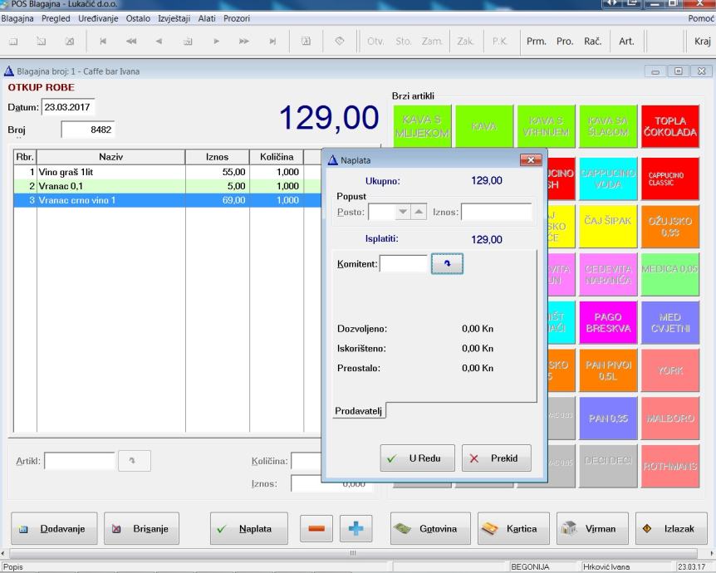The height and width of the screenshot is (573, 716).
Task: Select the row Vranac crno vino 1
Action: 167,200
